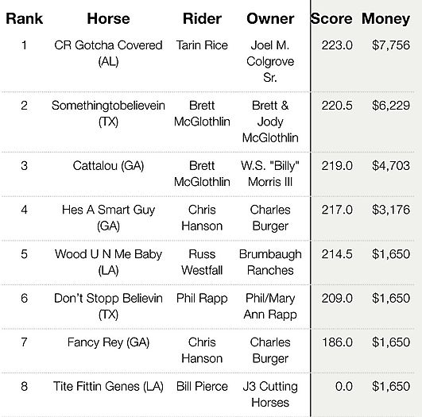Click the Owner column header
422x417 pixels.
point(270,19)
